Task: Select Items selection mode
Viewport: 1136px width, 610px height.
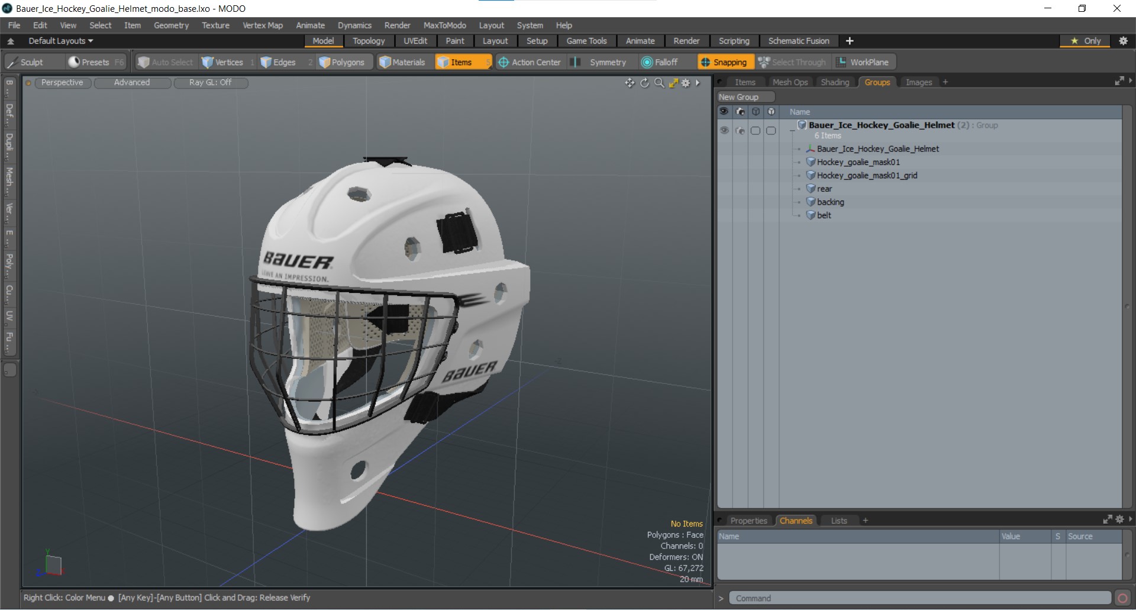Action: pos(463,62)
